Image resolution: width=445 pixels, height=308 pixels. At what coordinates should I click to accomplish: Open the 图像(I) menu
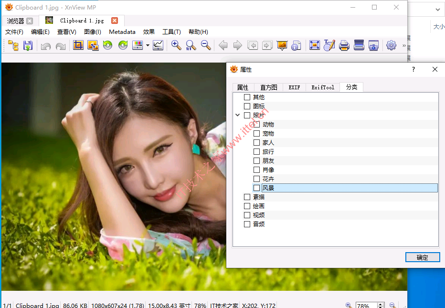click(93, 32)
